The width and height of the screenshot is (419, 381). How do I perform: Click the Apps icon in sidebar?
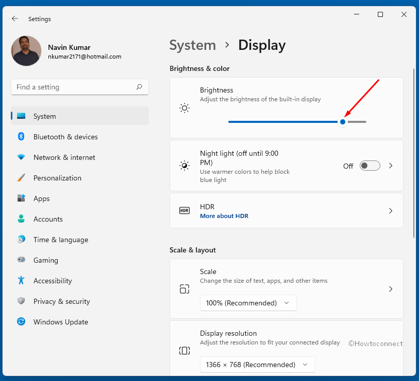coord(21,198)
